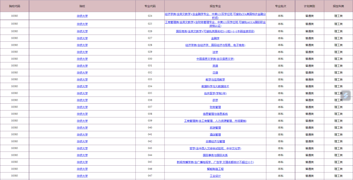This screenshot has width=353, height=180.
Task: Open 经济学类(含经济学、国际经济与贸易、电子商务) link
Action: click(x=215, y=45)
